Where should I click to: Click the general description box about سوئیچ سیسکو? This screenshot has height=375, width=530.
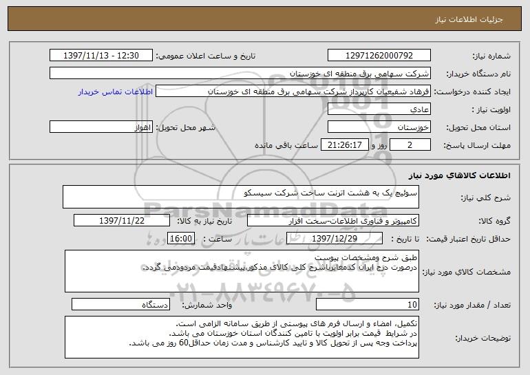pyautogui.click(x=241, y=197)
